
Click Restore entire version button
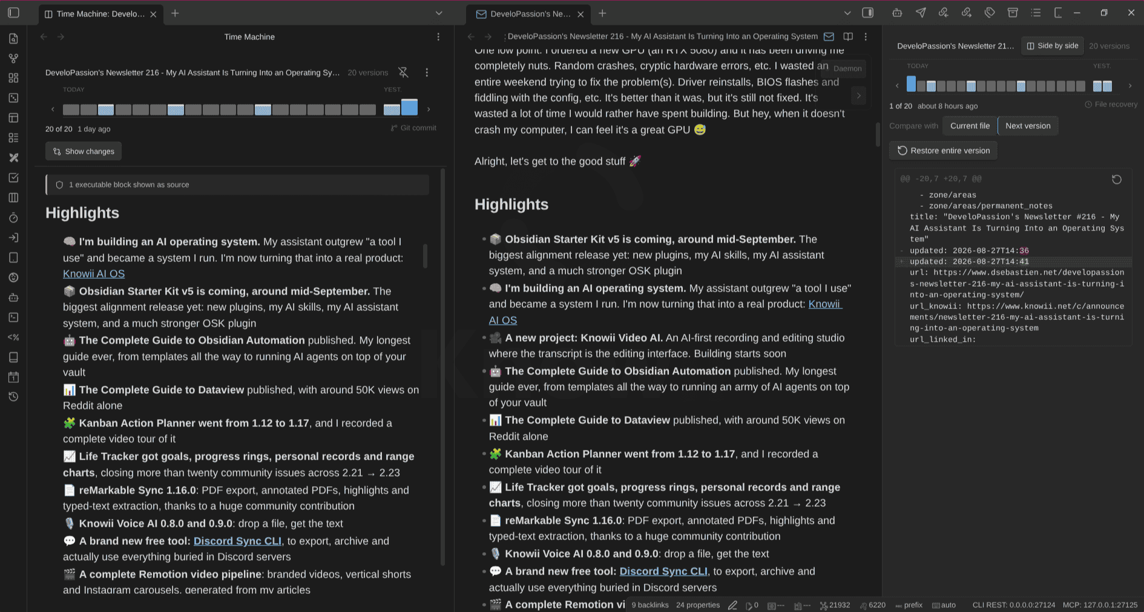tap(943, 151)
